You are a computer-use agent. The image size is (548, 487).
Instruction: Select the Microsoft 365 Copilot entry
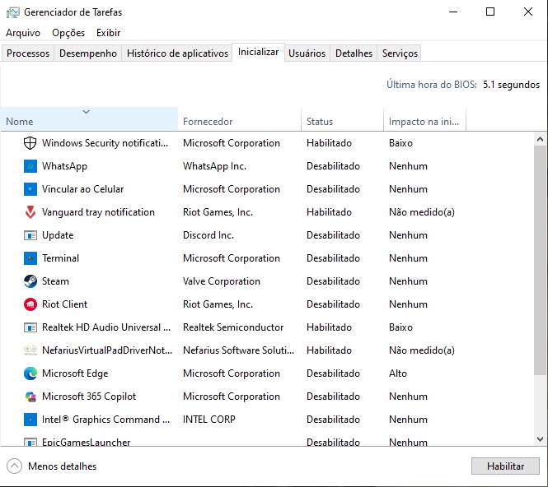point(89,397)
